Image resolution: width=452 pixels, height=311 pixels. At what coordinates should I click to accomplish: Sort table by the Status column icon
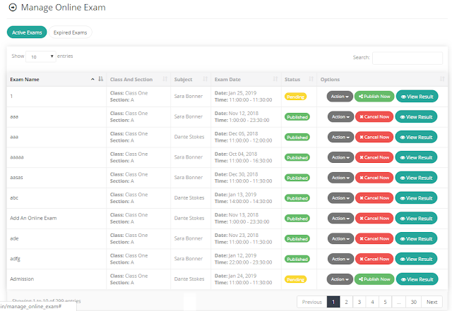click(x=311, y=79)
